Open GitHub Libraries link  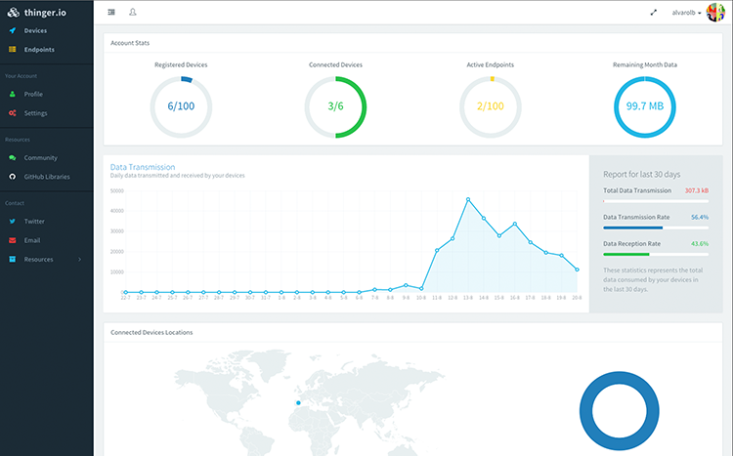47,177
